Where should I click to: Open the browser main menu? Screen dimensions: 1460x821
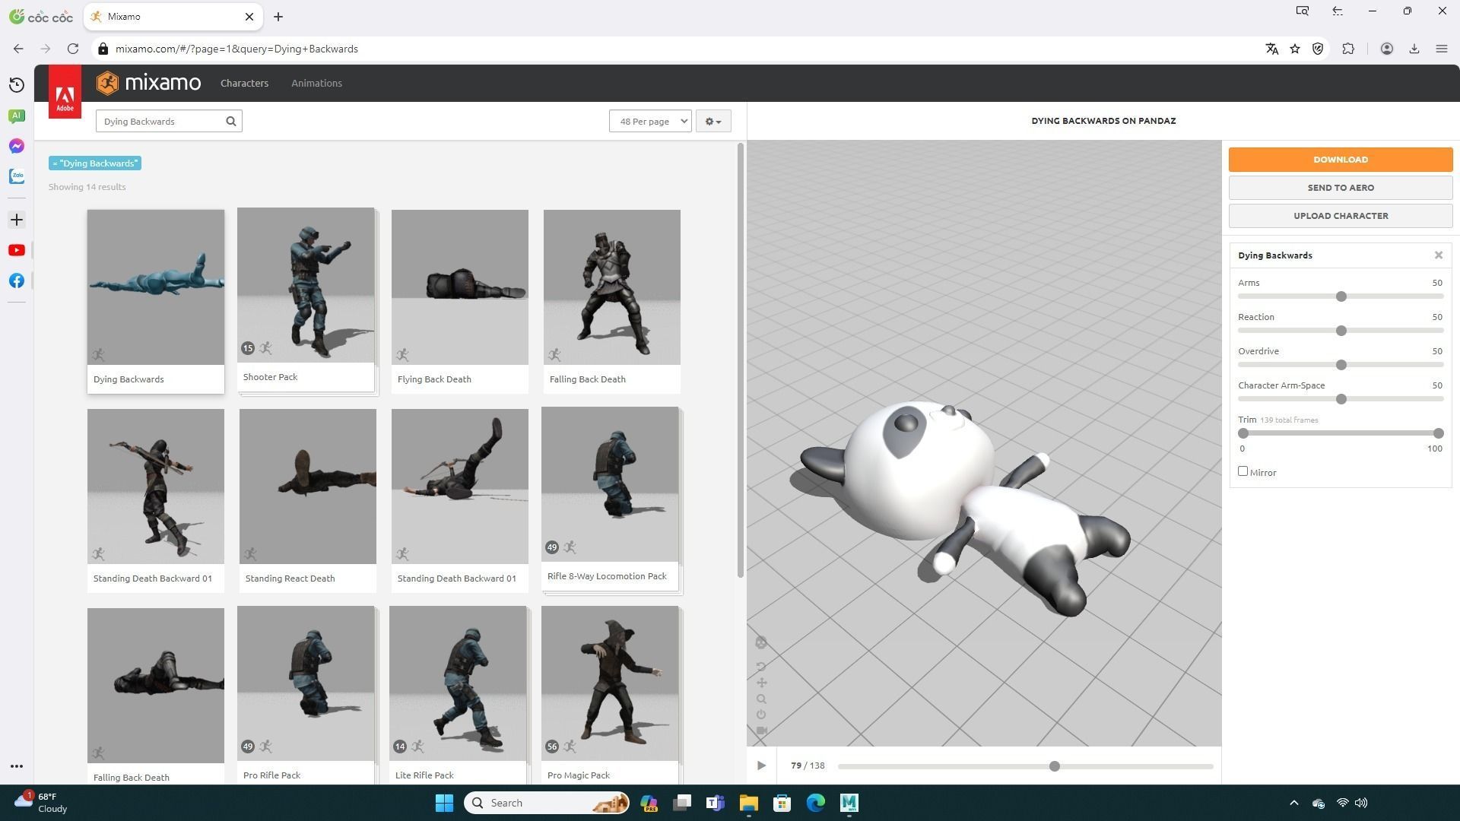click(1442, 49)
